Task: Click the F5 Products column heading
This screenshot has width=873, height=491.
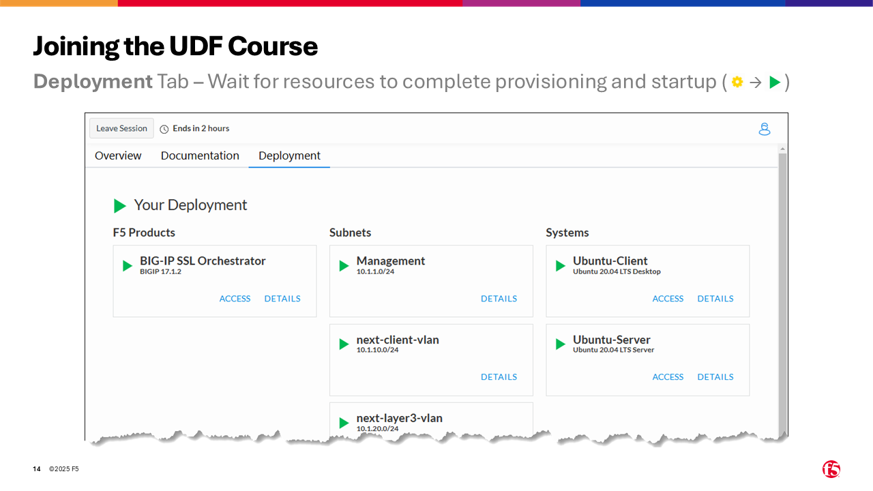Action: [144, 233]
